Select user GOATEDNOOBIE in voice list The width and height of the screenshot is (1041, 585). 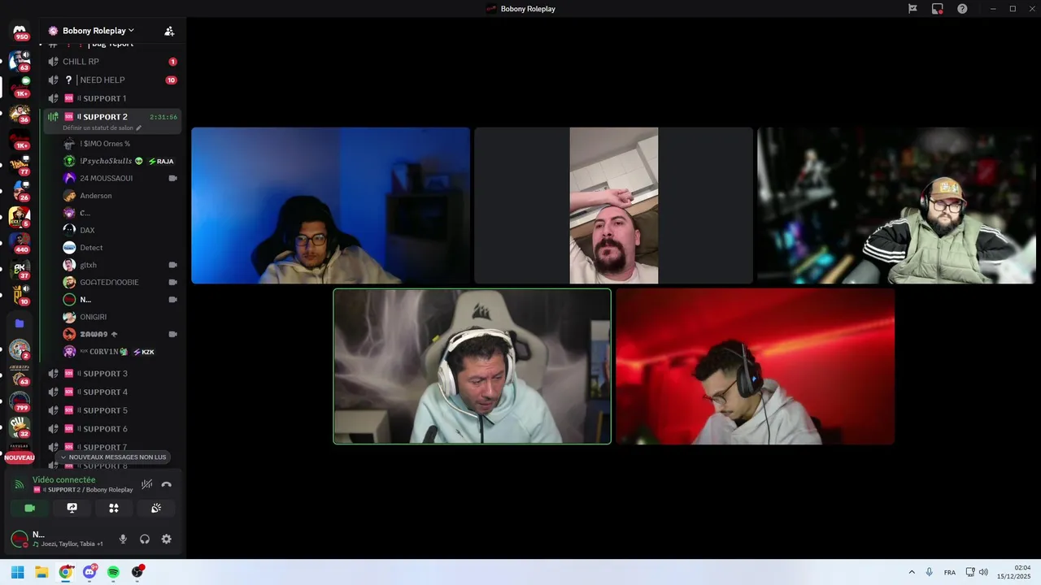[x=120, y=282]
